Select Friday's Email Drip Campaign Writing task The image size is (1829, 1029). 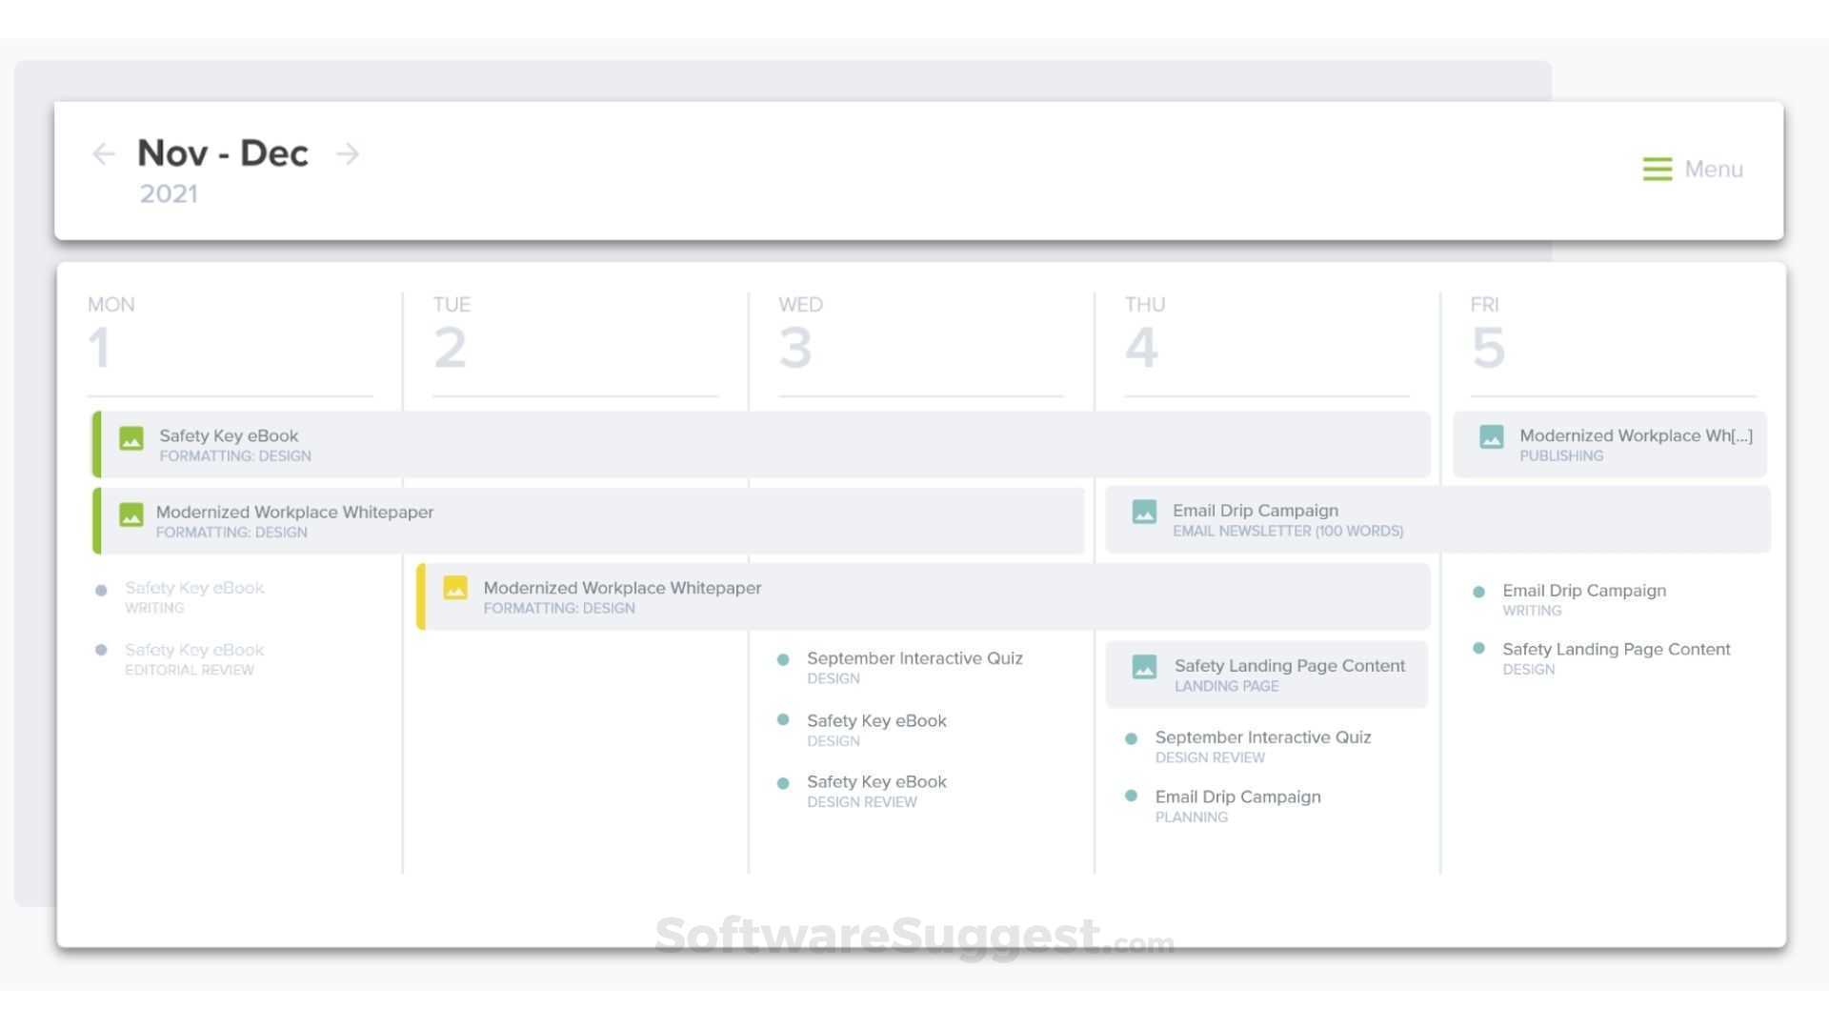(x=1583, y=591)
